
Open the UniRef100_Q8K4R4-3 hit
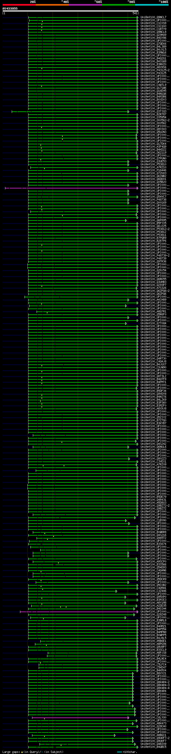[x=155, y=685]
